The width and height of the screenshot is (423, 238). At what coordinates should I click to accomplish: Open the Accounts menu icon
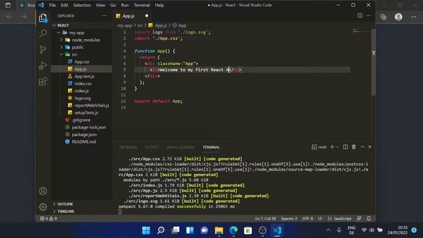(43, 191)
